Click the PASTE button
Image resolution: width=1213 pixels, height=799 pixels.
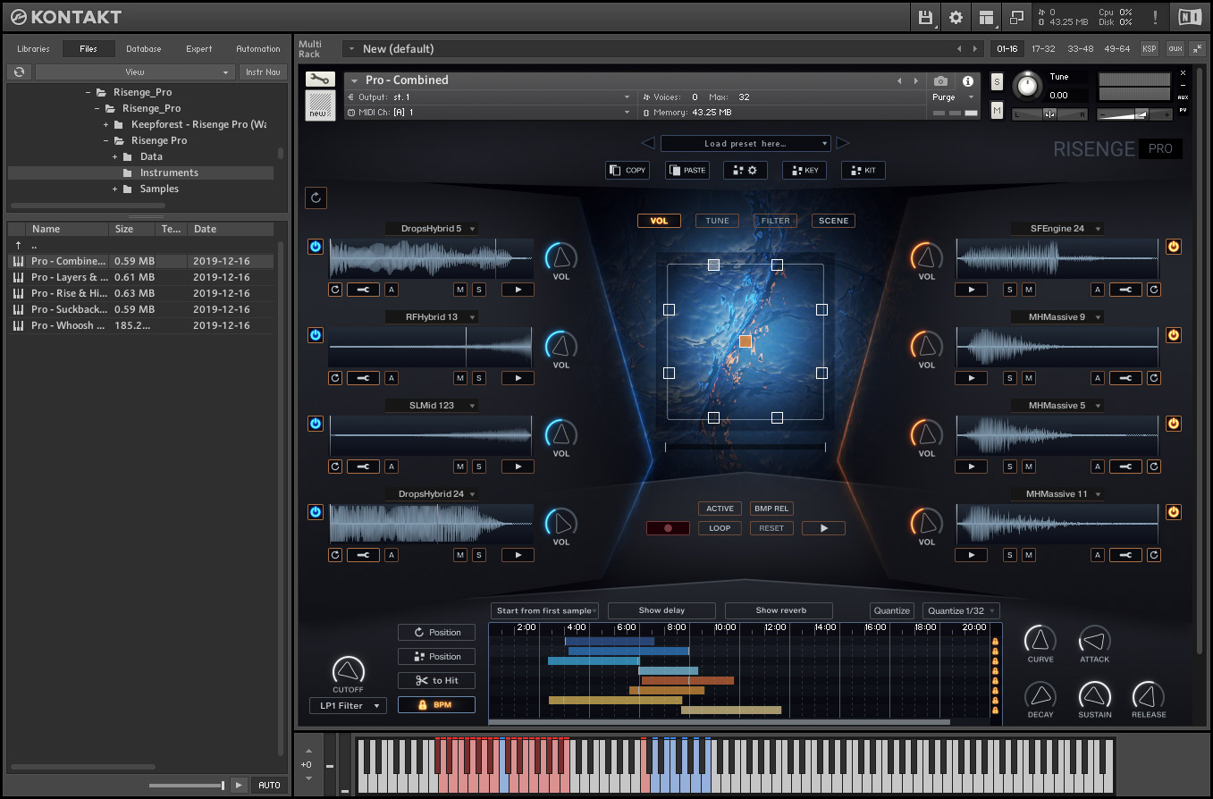click(x=687, y=170)
